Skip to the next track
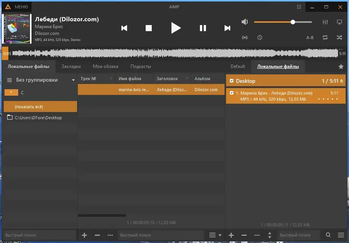 (x=227, y=28)
